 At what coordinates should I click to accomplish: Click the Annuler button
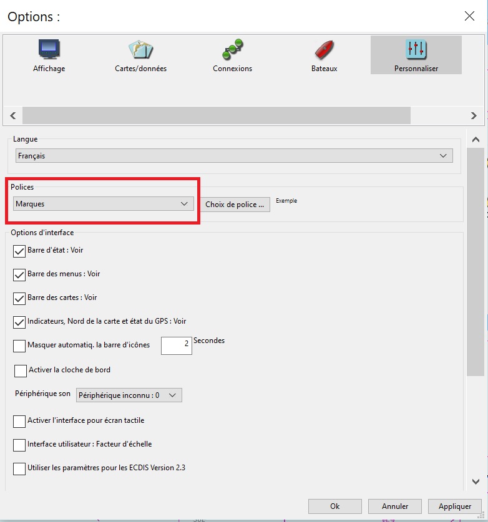(394, 506)
